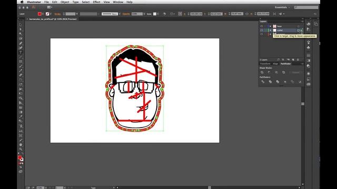
Task: Open the opacity value dropdown
Action: [144, 14]
